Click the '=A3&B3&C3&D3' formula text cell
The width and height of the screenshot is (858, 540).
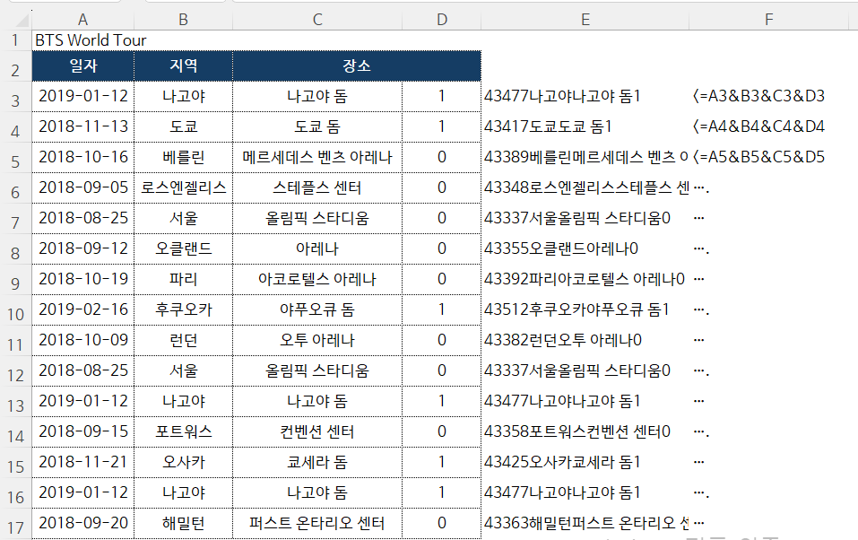(x=769, y=96)
